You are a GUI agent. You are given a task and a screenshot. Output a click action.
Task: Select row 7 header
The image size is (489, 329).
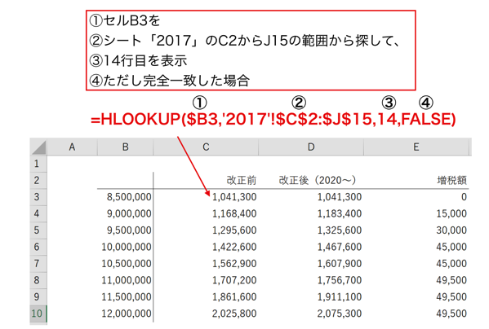(38, 264)
